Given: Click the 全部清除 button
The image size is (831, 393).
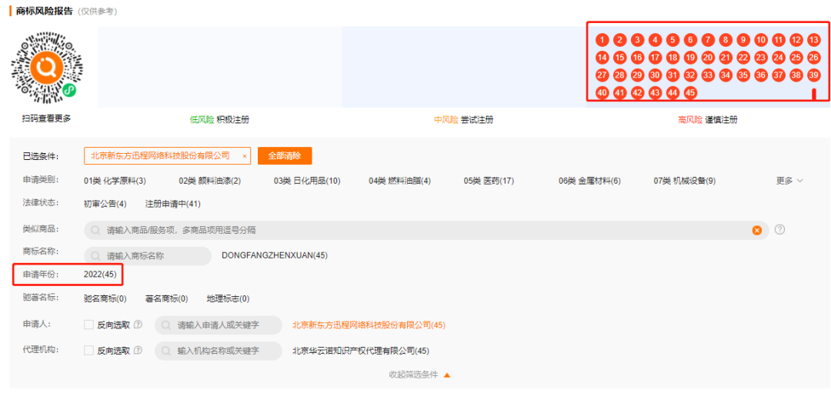Looking at the screenshot, I should (284, 155).
